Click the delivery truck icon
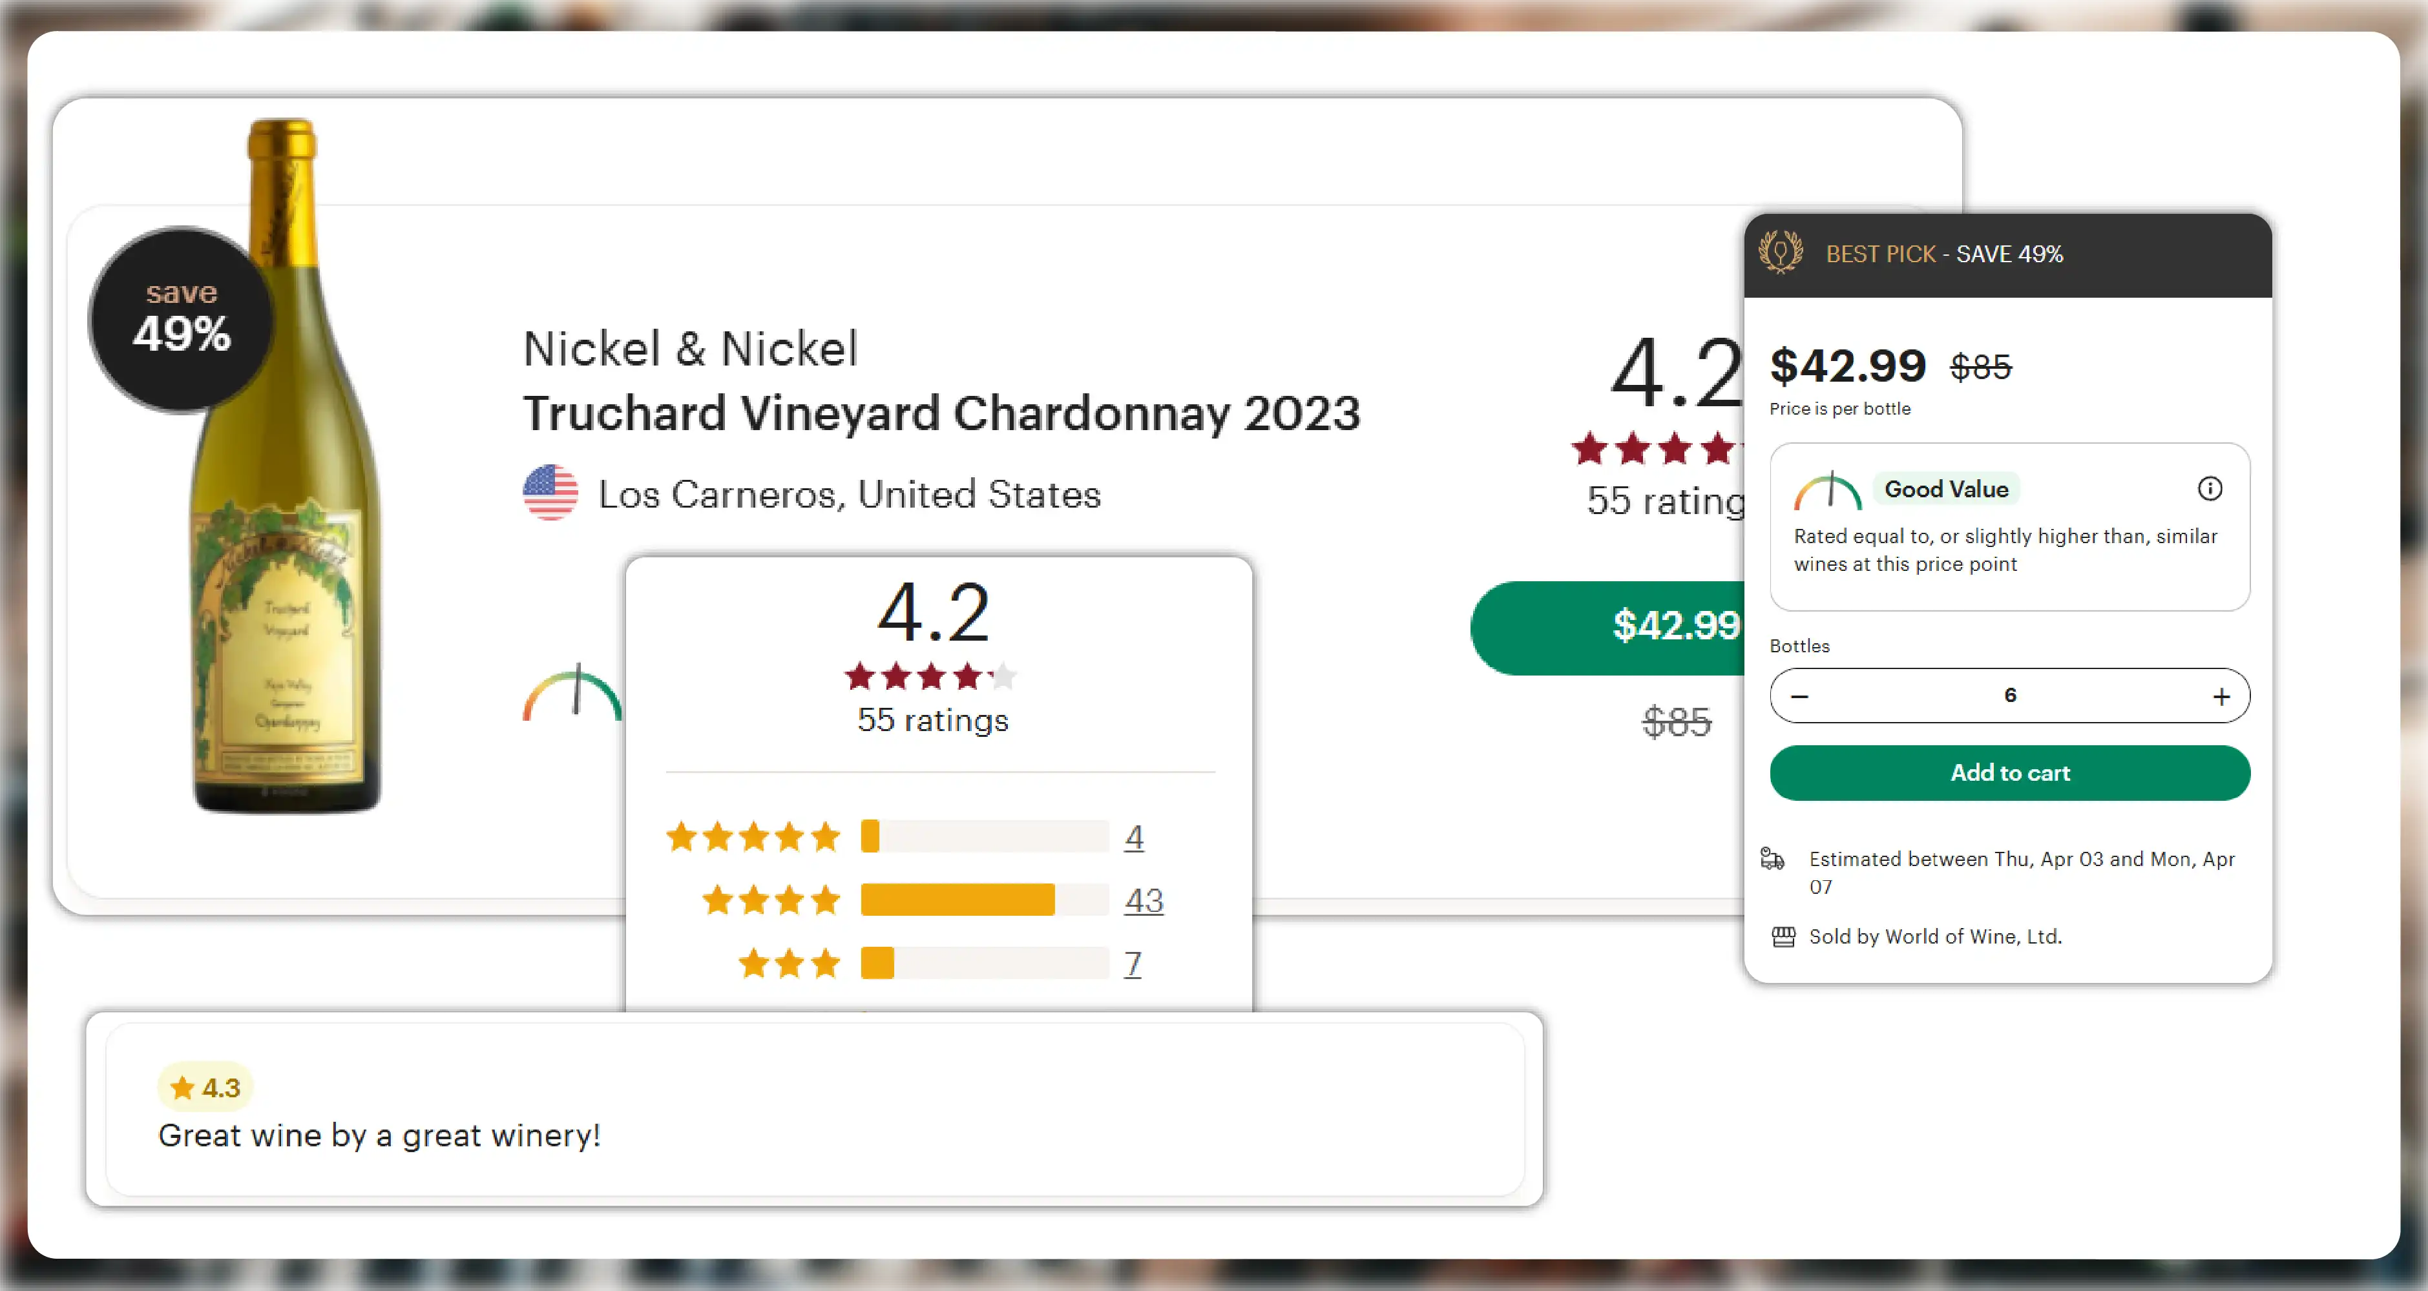Screen dimensions: 2428x1291 coord(1772,858)
